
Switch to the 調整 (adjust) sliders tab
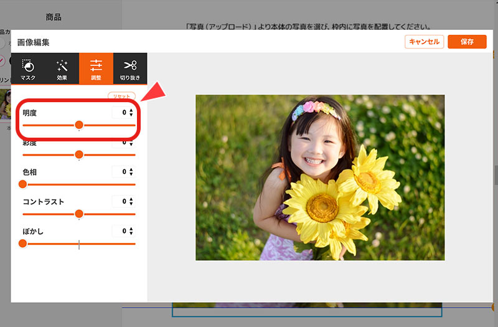click(x=96, y=69)
